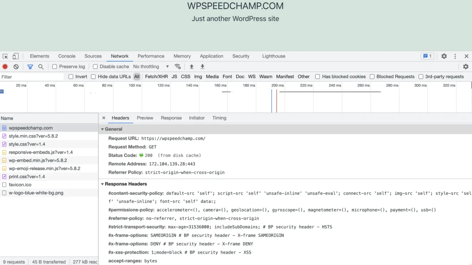Select the w-logo-blue-white-bg.png request
The height and width of the screenshot is (265, 472).
49,193
